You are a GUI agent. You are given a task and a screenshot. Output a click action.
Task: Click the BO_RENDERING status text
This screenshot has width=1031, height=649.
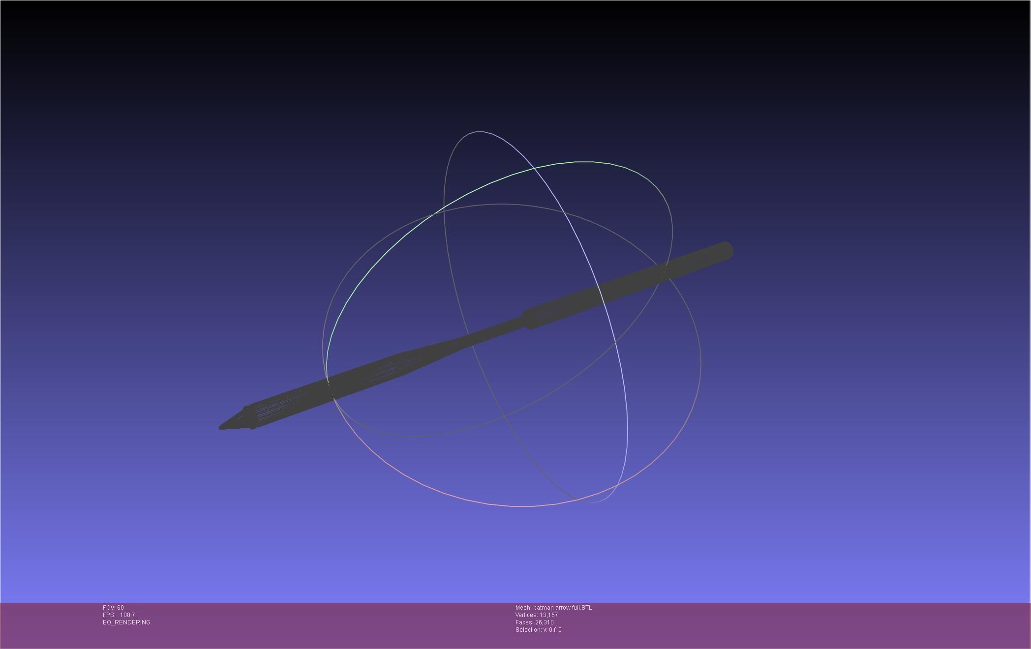126,622
